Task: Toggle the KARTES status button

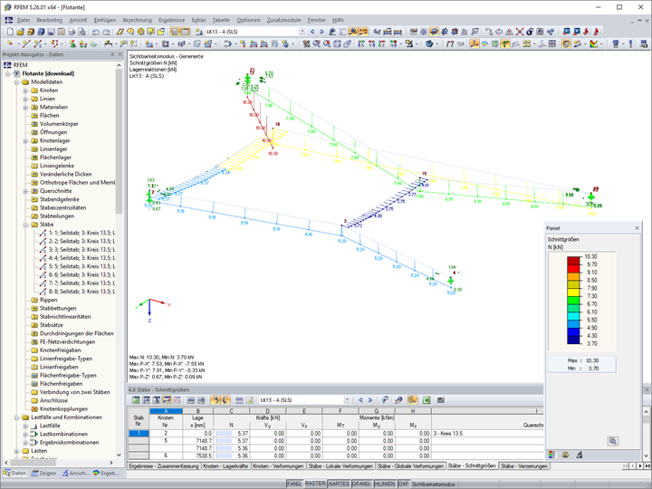Action: coord(339,484)
